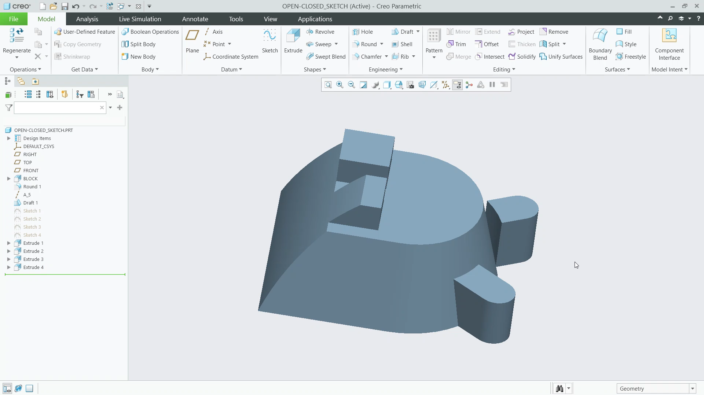This screenshot has width=704, height=395.
Task: Select the Extrude tool
Action: (293, 41)
